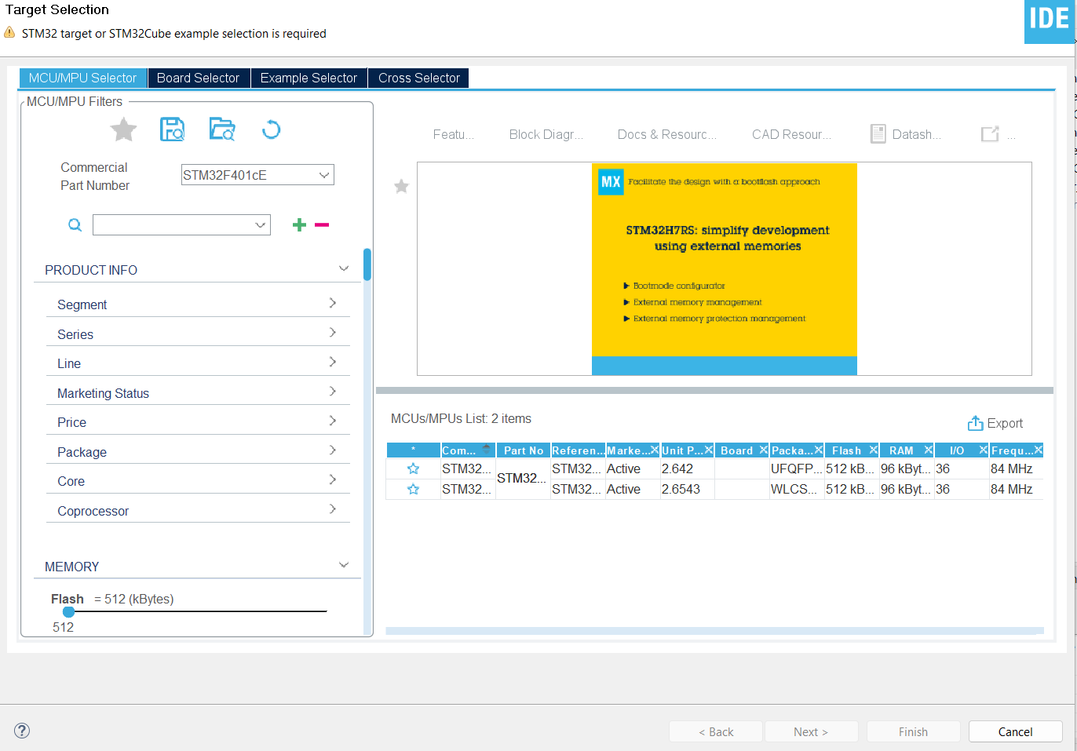Remove the Flash column using its X
1077x751 pixels.
coord(873,450)
